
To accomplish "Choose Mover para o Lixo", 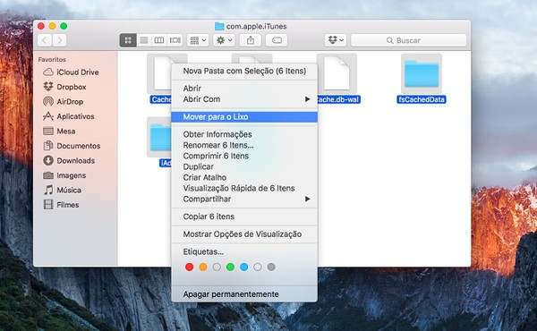I will pos(244,116).
